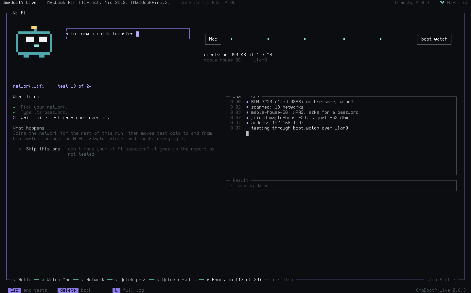
Task: Click checkmark beside 'Pick your network.'
Action: 14,107
